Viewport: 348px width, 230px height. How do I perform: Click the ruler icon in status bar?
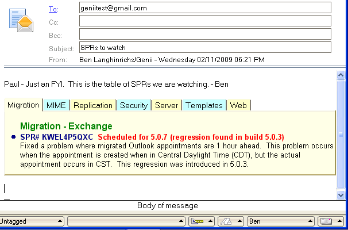[196, 221]
